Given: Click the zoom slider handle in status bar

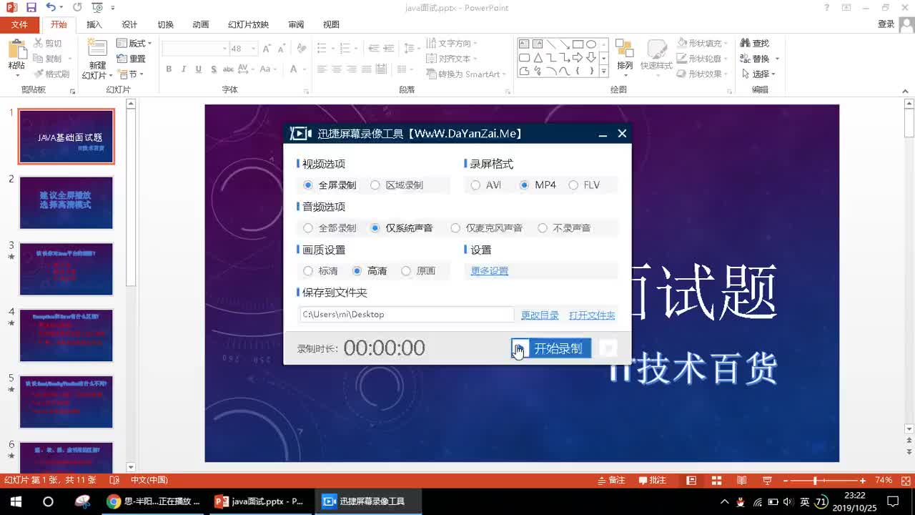Looking at the screenshot, I should [x=815, y=481].
